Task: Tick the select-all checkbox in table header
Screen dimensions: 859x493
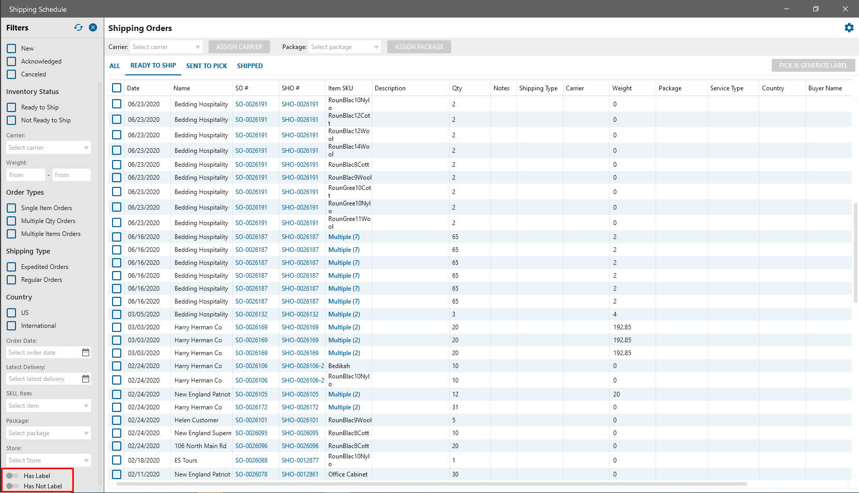Action: tap(117, 88)
